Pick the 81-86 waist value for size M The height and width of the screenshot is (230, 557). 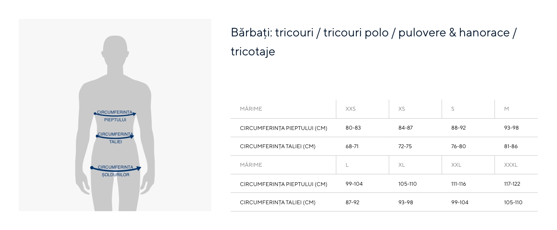[511, 147]
